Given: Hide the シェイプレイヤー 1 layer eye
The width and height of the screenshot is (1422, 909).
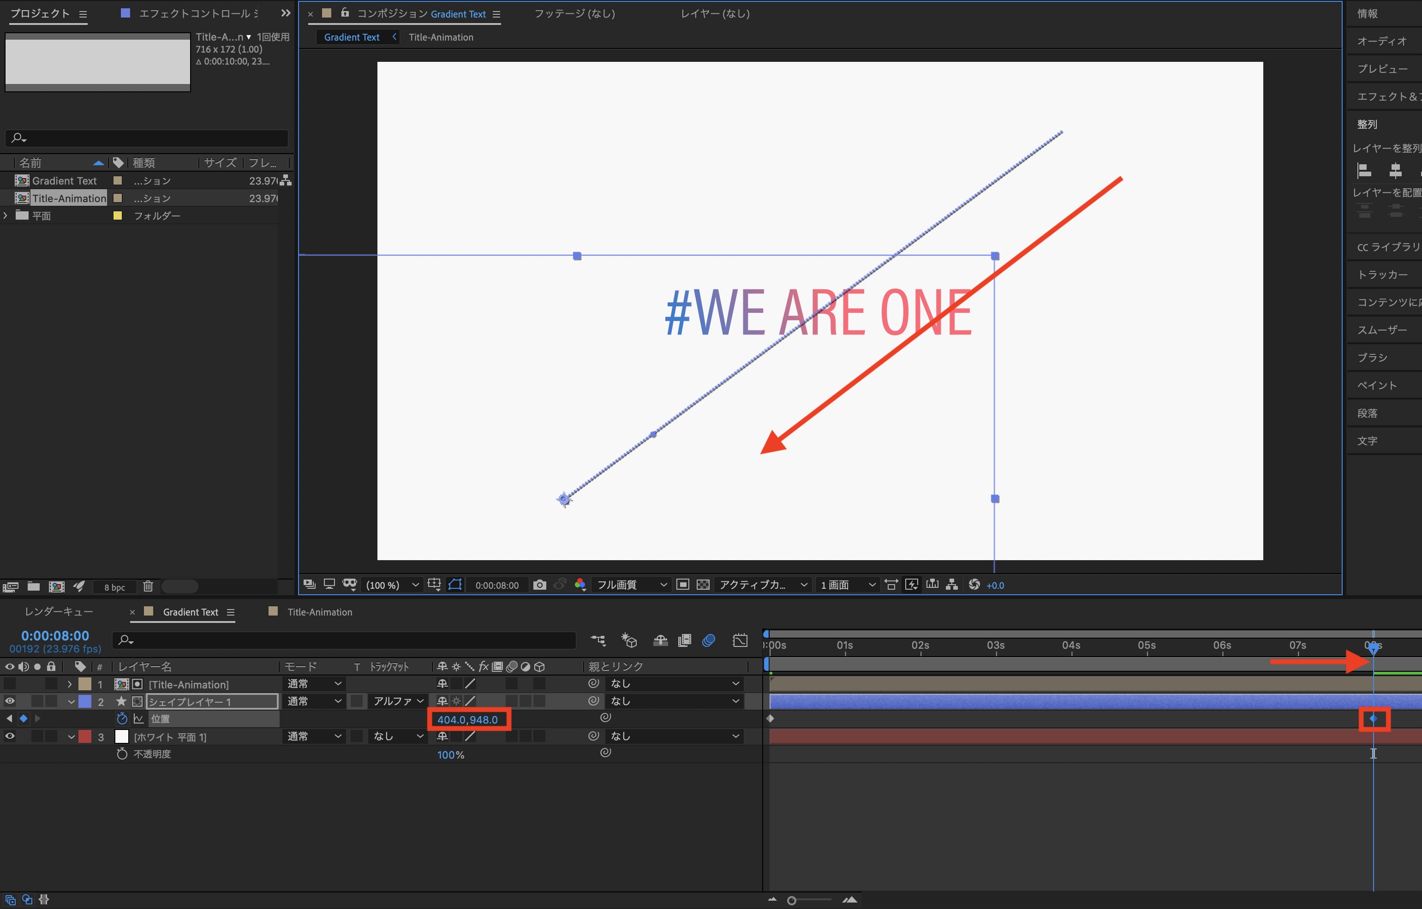Looking at the screenshot, I should 10,701.
